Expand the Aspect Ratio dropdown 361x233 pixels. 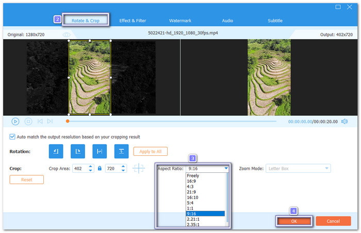point(225,168)
